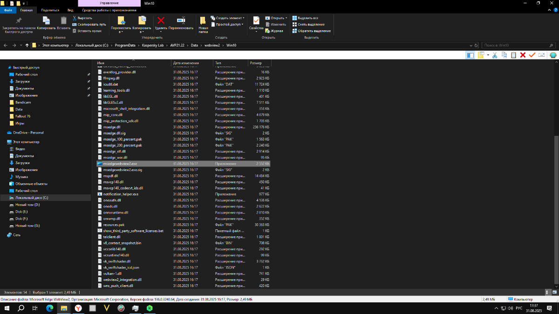Open the Открыть dropdown in ribbon
Viewport: 559px width, 314px height.
pos(276,18)
